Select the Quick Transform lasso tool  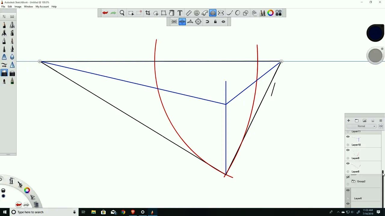[x=156, y=13]
